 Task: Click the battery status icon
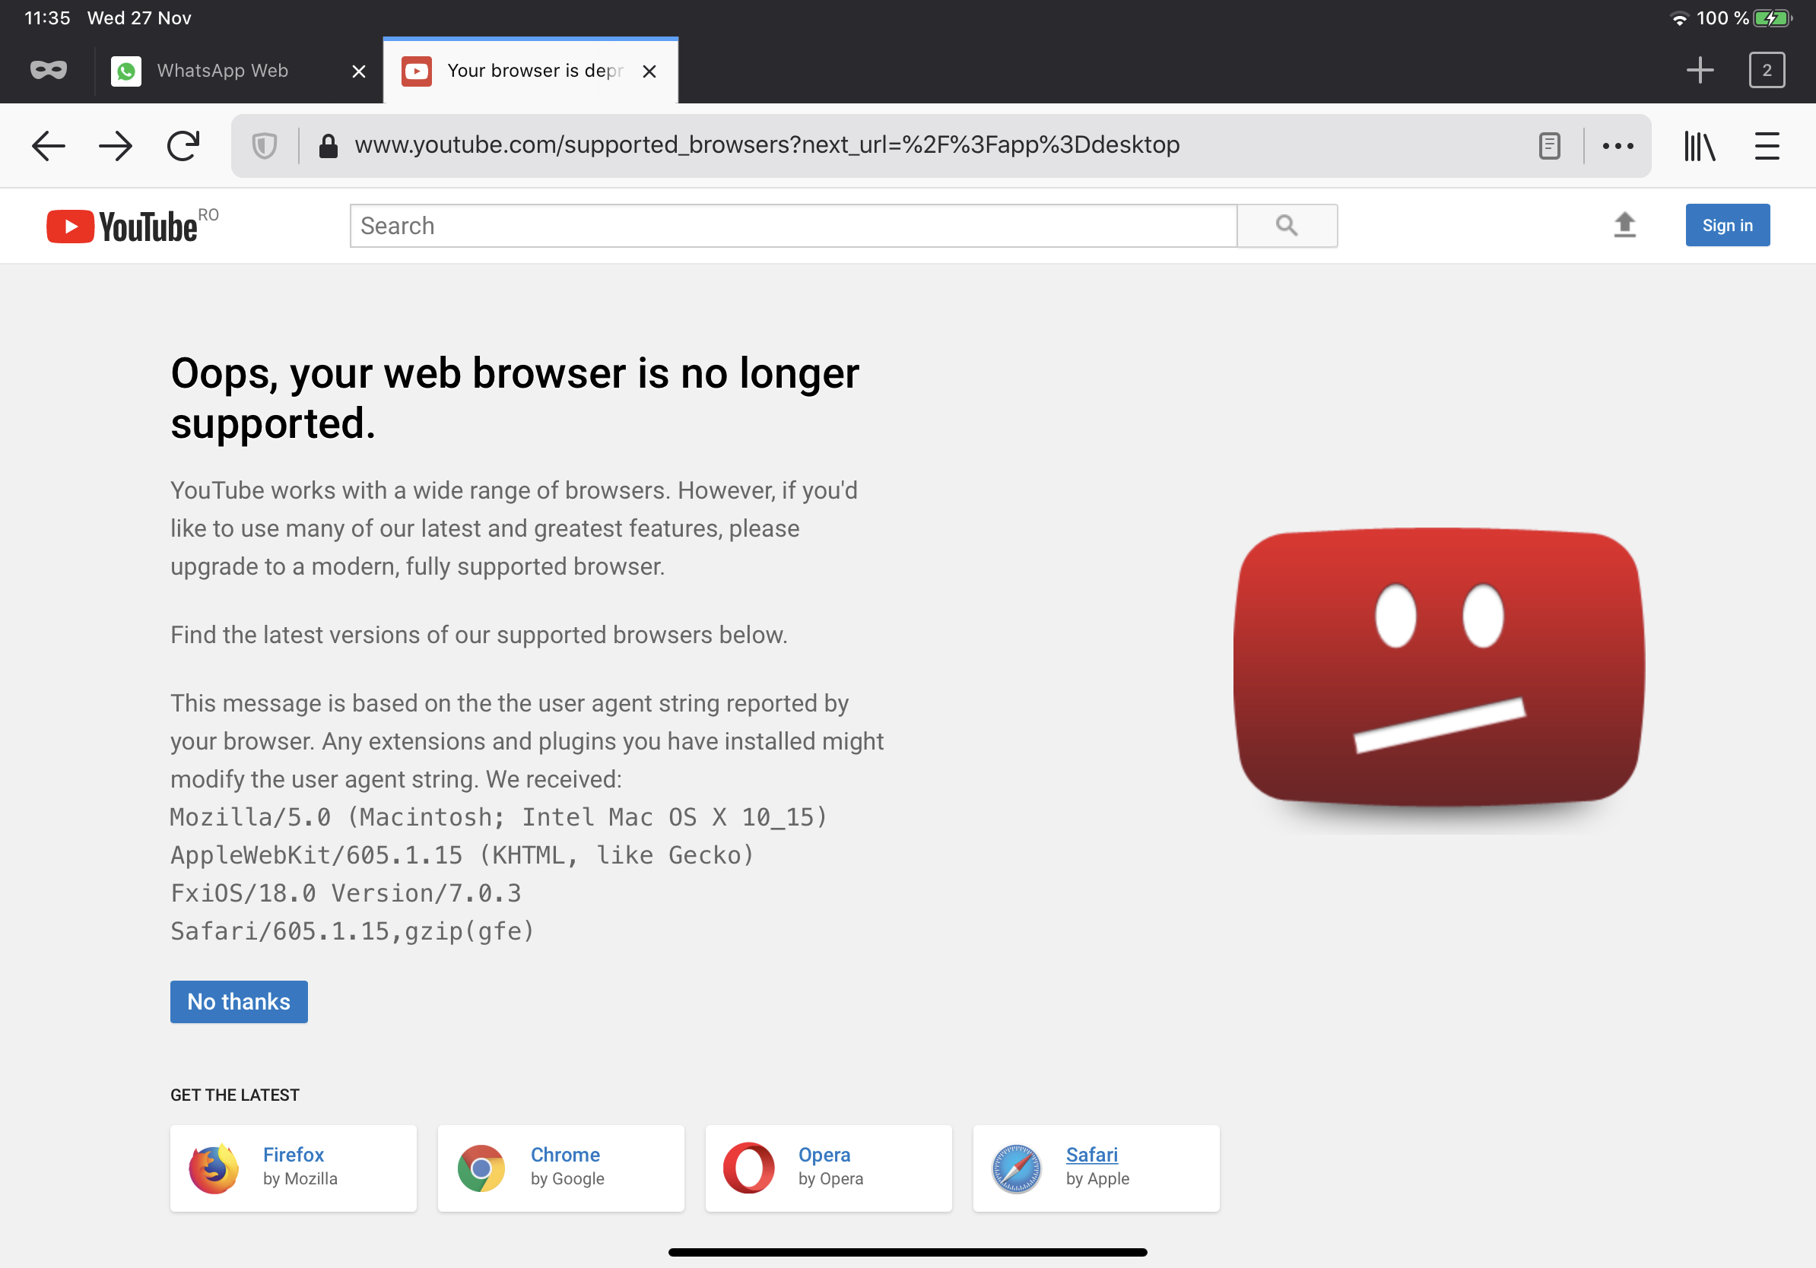(1772, 18)
